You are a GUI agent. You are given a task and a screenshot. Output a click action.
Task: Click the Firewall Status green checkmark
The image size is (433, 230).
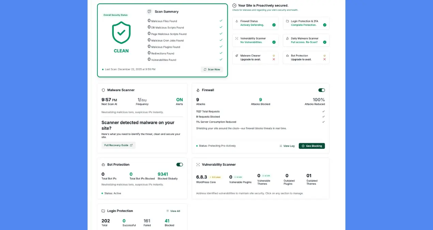(x=274, y=25)
